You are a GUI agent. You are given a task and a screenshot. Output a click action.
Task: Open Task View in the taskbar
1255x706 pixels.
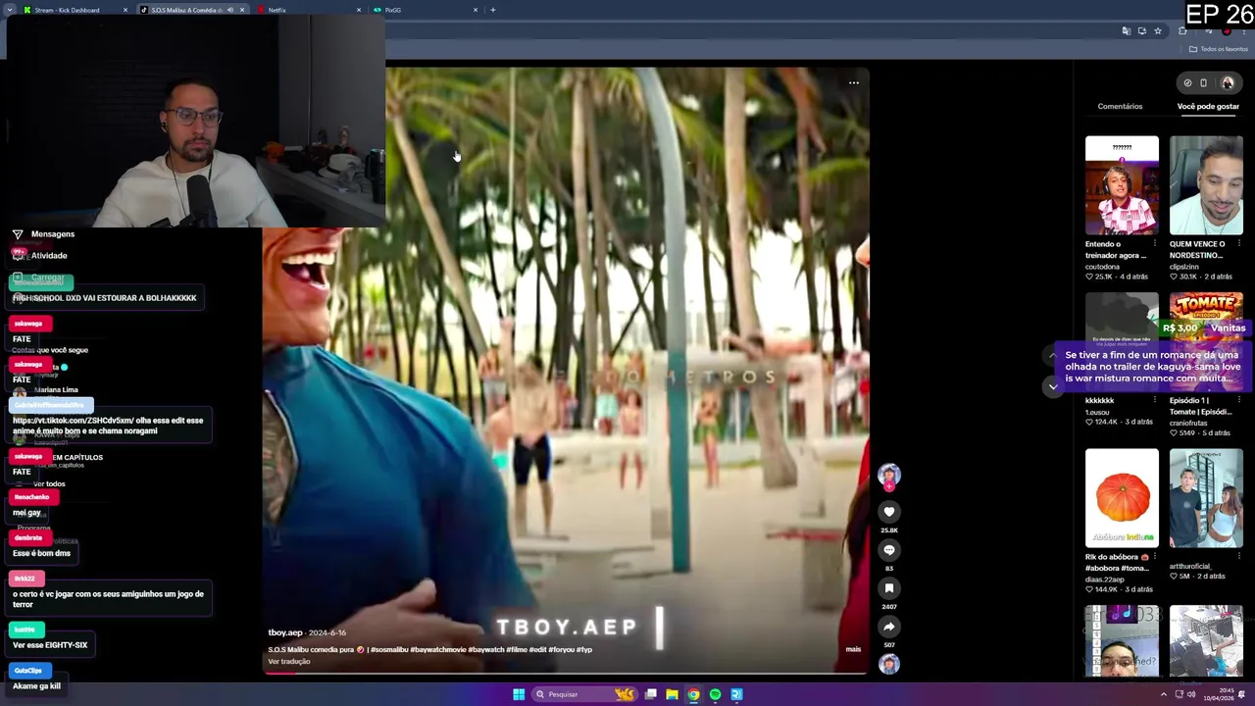pos(650,694)
